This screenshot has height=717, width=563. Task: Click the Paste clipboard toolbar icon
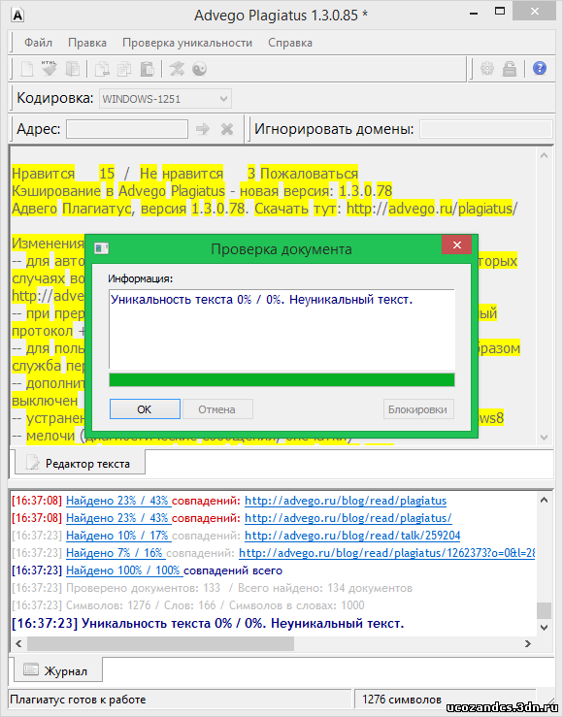coord(147,69)
